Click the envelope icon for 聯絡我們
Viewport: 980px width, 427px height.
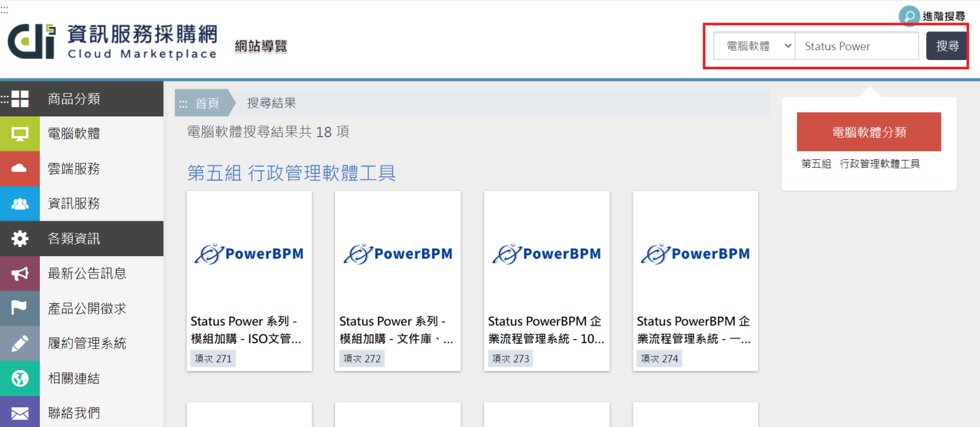[x=20, y=413]
